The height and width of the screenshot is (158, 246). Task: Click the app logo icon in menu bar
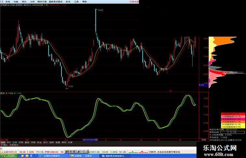point(2,2)
